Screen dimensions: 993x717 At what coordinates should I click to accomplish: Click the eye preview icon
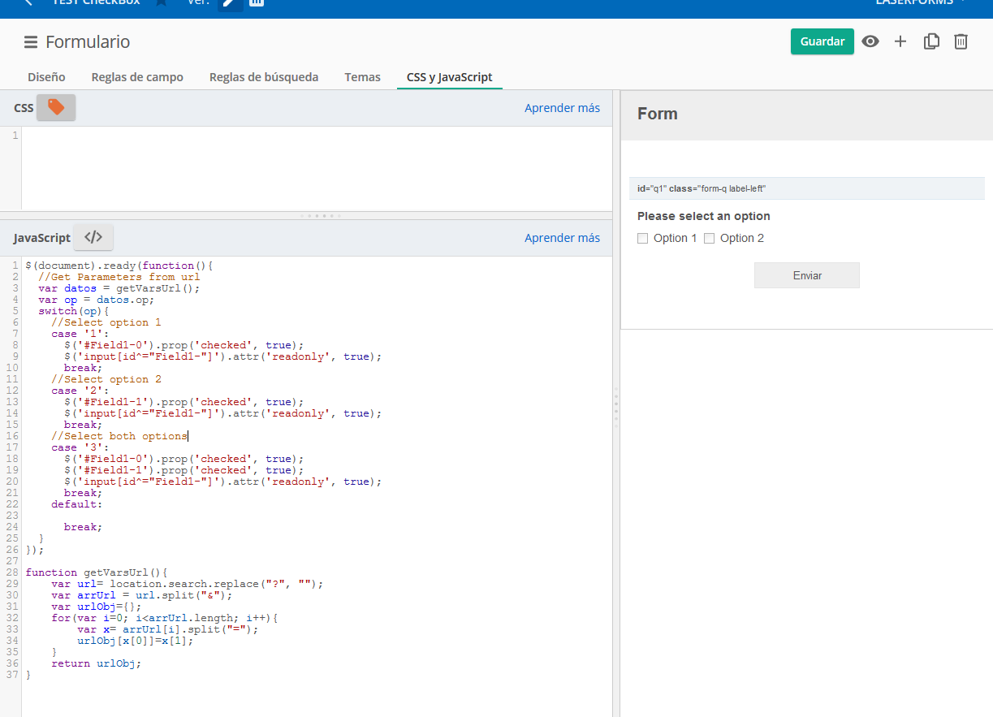click(x=870, y=41)
